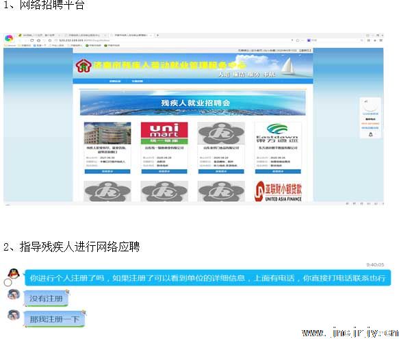Viewport: 399px width, 339px height.
Task: Click the Eastdawn company logo
Action: tap(277, 133)
